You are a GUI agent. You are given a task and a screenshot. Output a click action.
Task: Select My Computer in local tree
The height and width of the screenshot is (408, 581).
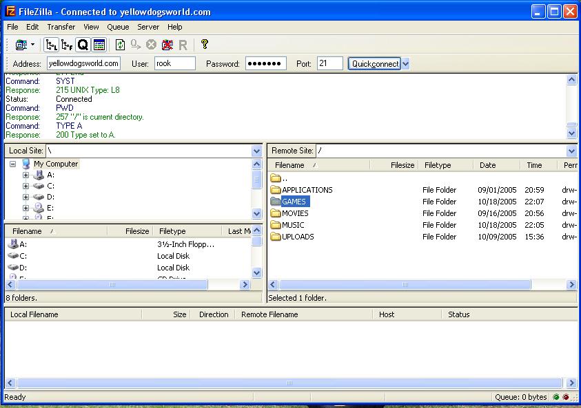(x=56, y=164)
